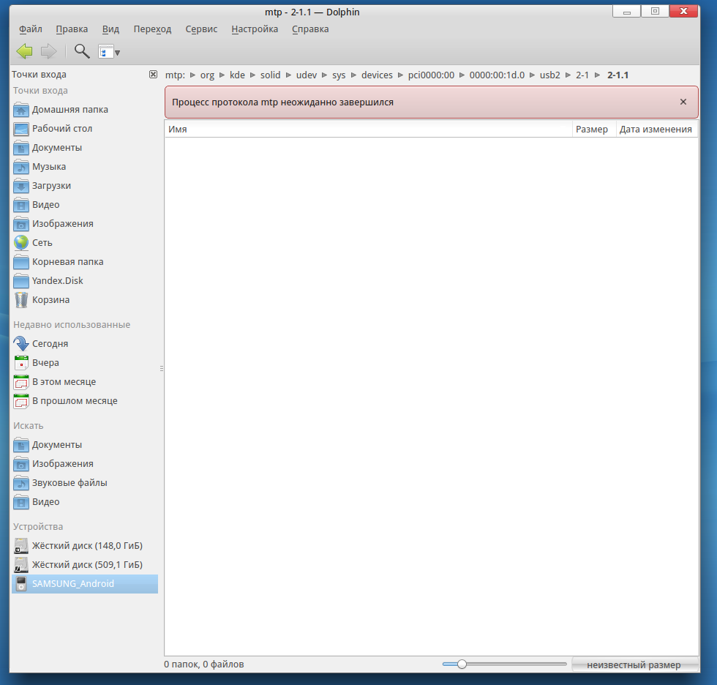Search Документы under Искать
The height and width of the screenshot is (685, 717).
pos(85,445)
